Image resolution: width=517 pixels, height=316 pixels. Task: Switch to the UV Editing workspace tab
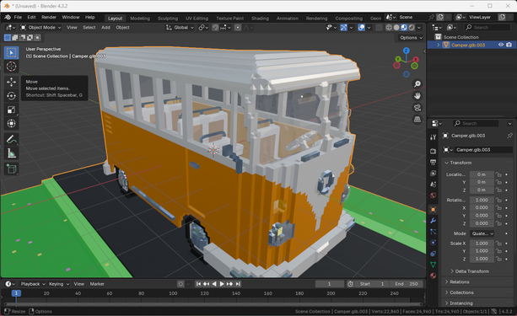[197, 19]
